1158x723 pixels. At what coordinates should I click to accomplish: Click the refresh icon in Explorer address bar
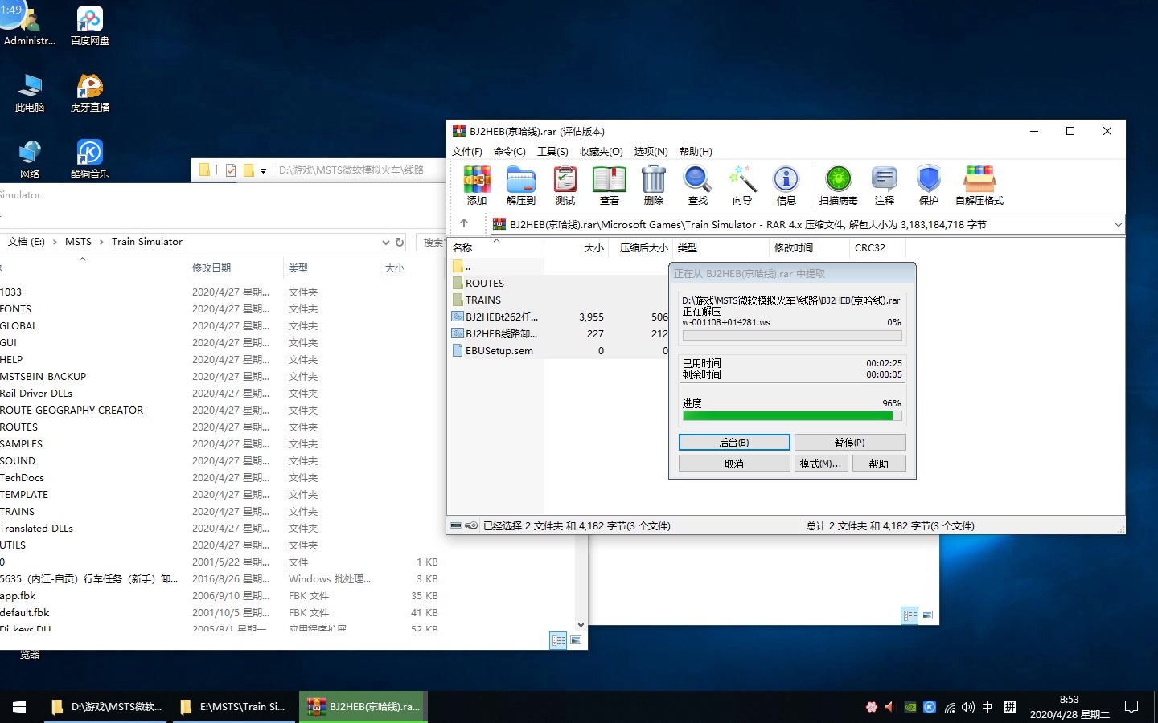400,242
